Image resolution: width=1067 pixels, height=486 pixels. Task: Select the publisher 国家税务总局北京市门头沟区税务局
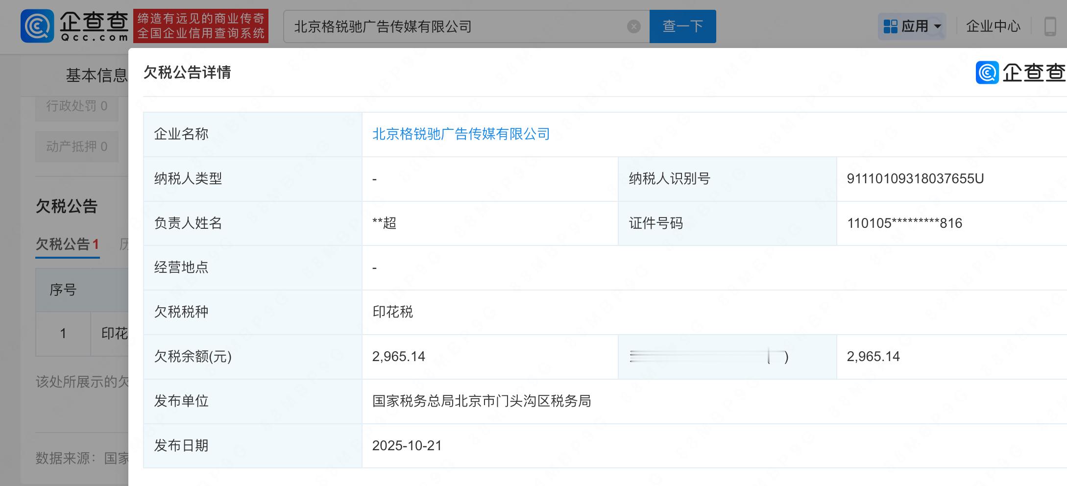tap(482, 401)
